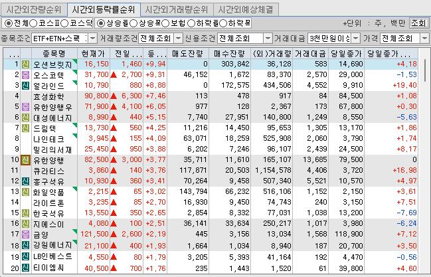The image size is (431, 277).
Task: Click the 엘라인드 change rate +19.40
Action: (404, 85)
